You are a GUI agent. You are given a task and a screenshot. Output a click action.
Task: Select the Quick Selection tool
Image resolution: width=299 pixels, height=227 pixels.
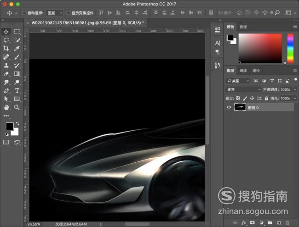(x=17, y=40)
